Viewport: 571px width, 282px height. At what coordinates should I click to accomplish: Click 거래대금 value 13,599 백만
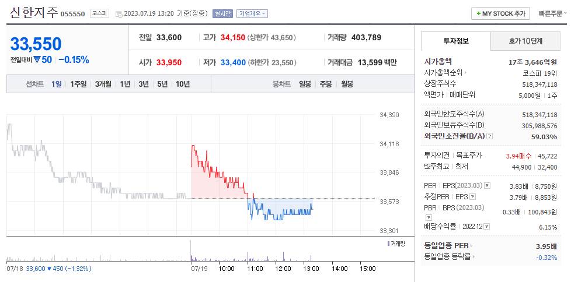click(377, 62)
